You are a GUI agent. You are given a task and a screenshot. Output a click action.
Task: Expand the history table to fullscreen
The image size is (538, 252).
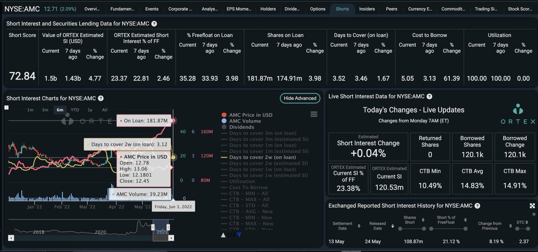[x=532, y=206]
